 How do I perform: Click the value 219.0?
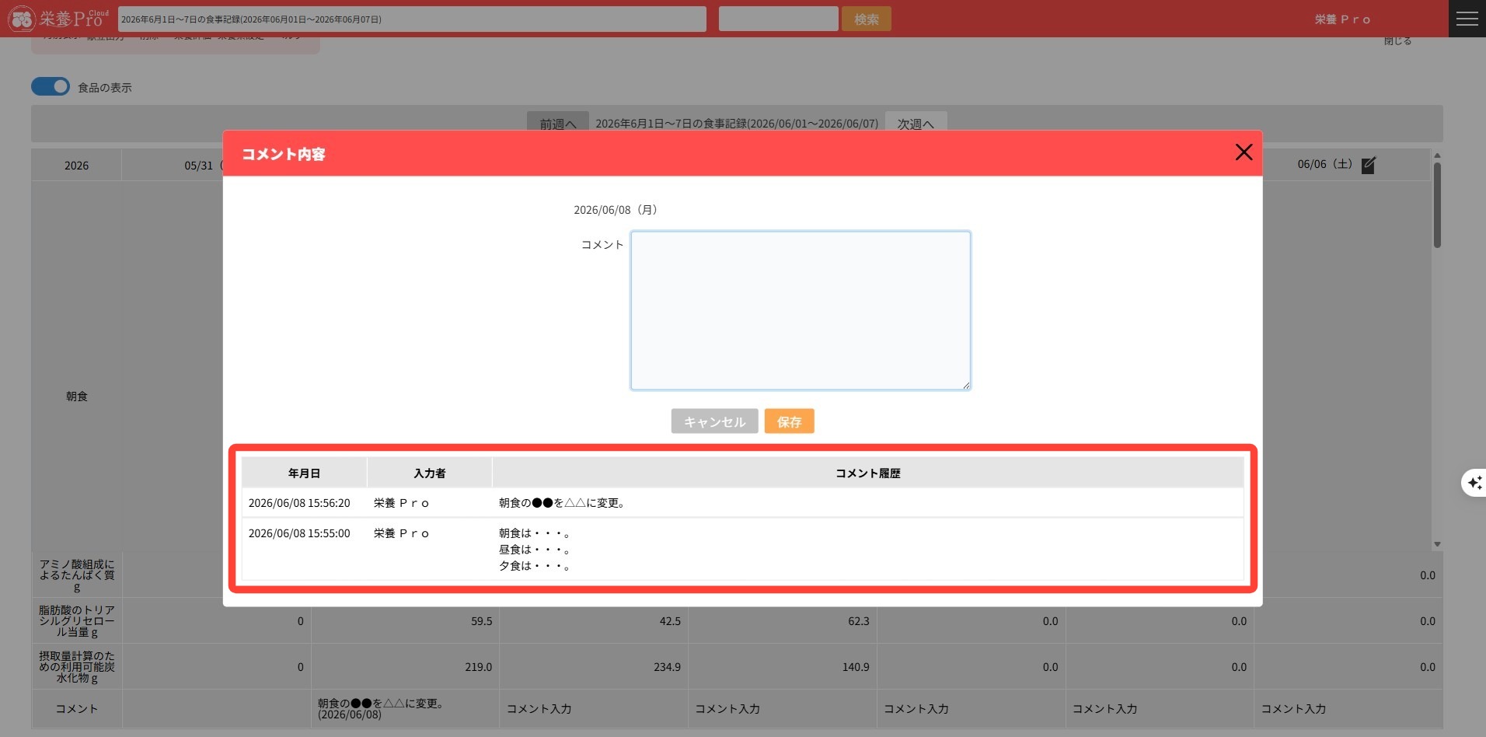[478, 667]
